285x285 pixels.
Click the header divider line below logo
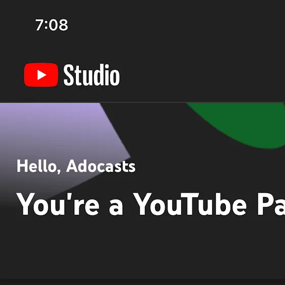(142, 102)
